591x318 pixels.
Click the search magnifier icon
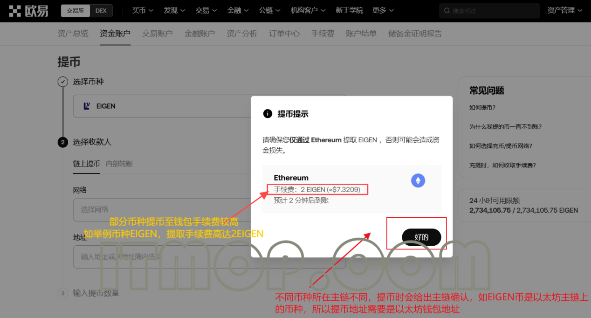(447, 10)
